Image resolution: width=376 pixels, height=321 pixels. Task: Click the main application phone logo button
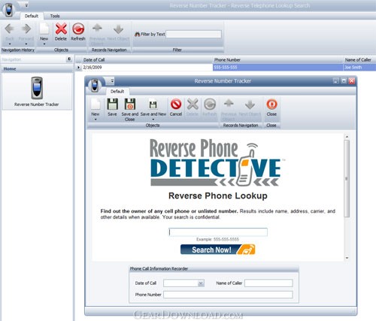(9, 10)
